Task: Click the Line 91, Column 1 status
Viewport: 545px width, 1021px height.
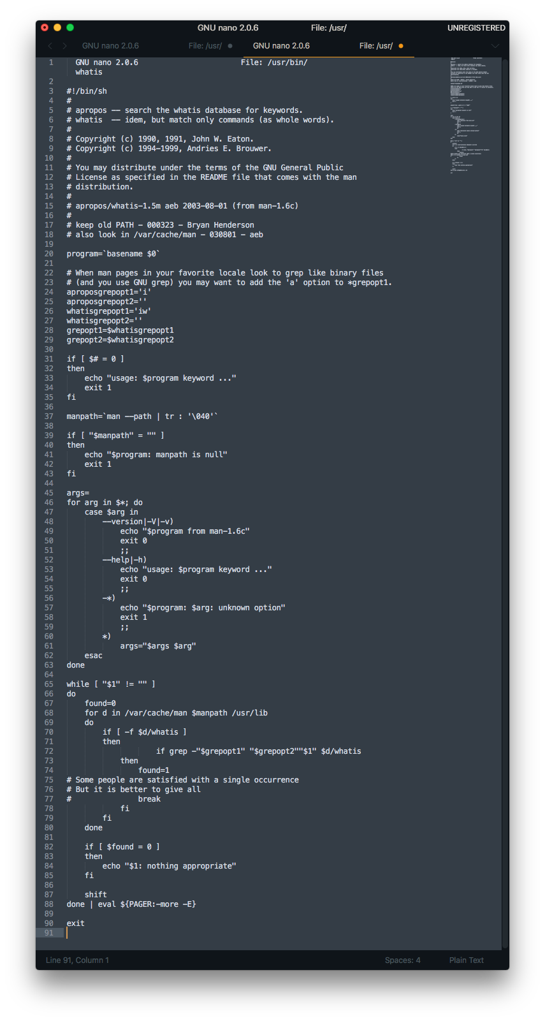Action: 77,960
